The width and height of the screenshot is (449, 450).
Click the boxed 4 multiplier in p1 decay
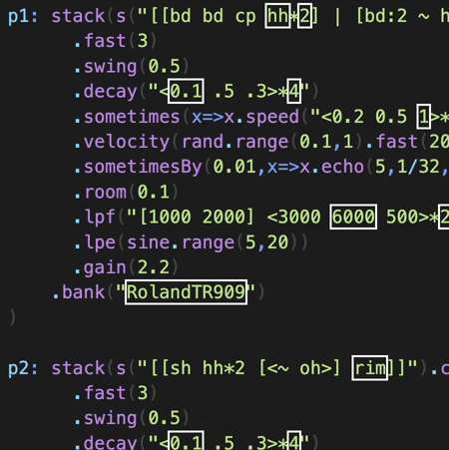294,91
